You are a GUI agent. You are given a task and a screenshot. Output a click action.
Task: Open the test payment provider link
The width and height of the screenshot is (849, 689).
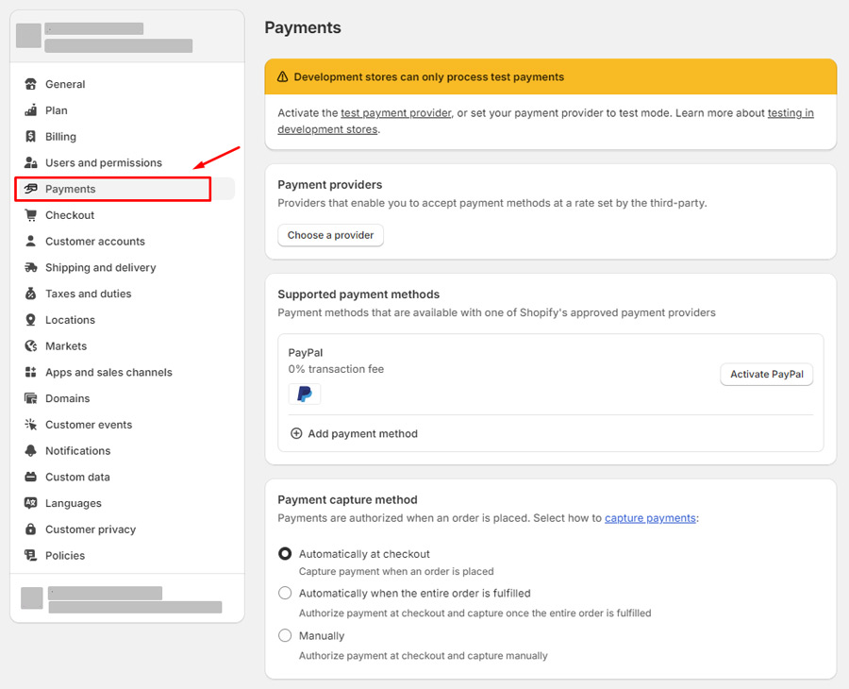pos(395,113)
